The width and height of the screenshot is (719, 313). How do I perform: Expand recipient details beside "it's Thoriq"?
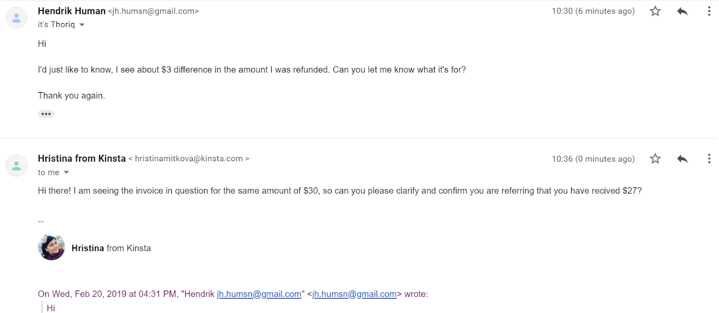coord(82,25)
